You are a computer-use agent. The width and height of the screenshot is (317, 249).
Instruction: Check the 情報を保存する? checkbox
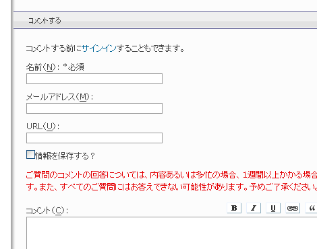point(30,155)
